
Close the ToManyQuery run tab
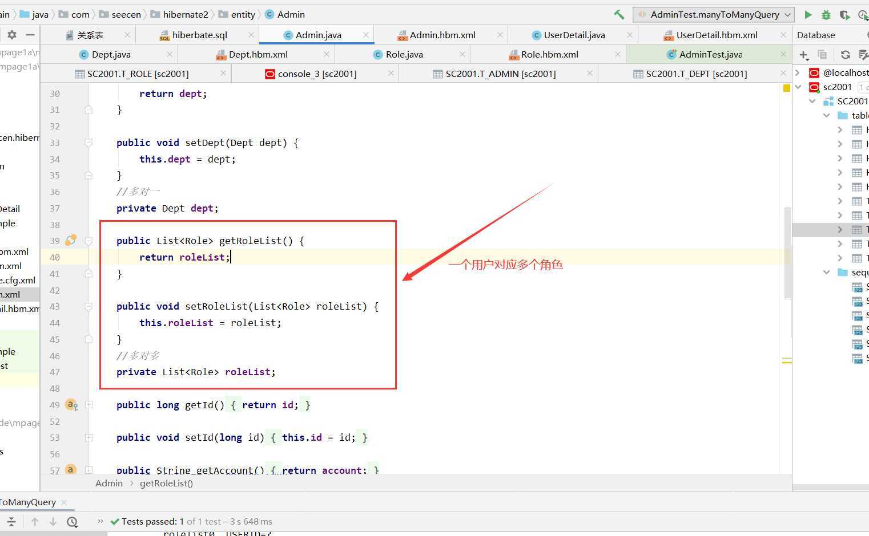64,502
